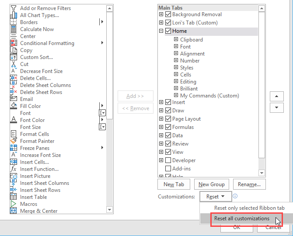293x236 pixels.
Task: Select the View tab row
Action: pos(178,152)
